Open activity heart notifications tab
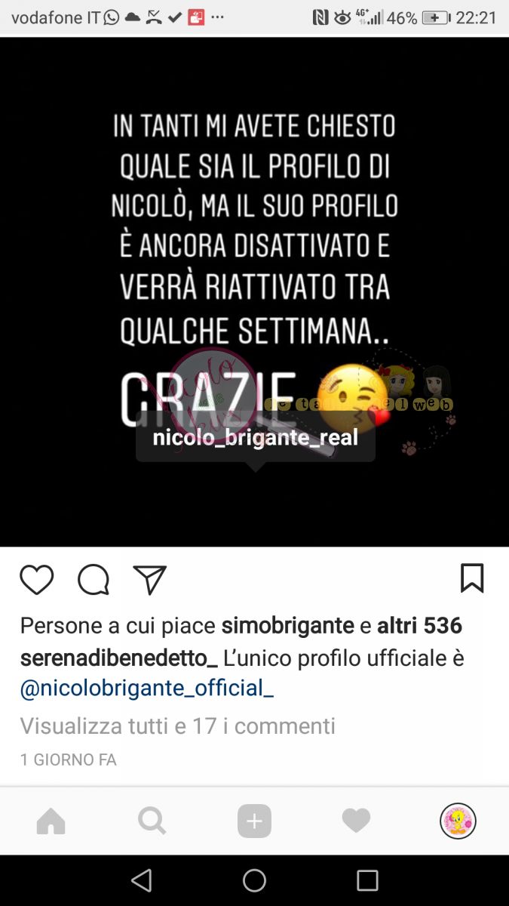 pos(356,821)
